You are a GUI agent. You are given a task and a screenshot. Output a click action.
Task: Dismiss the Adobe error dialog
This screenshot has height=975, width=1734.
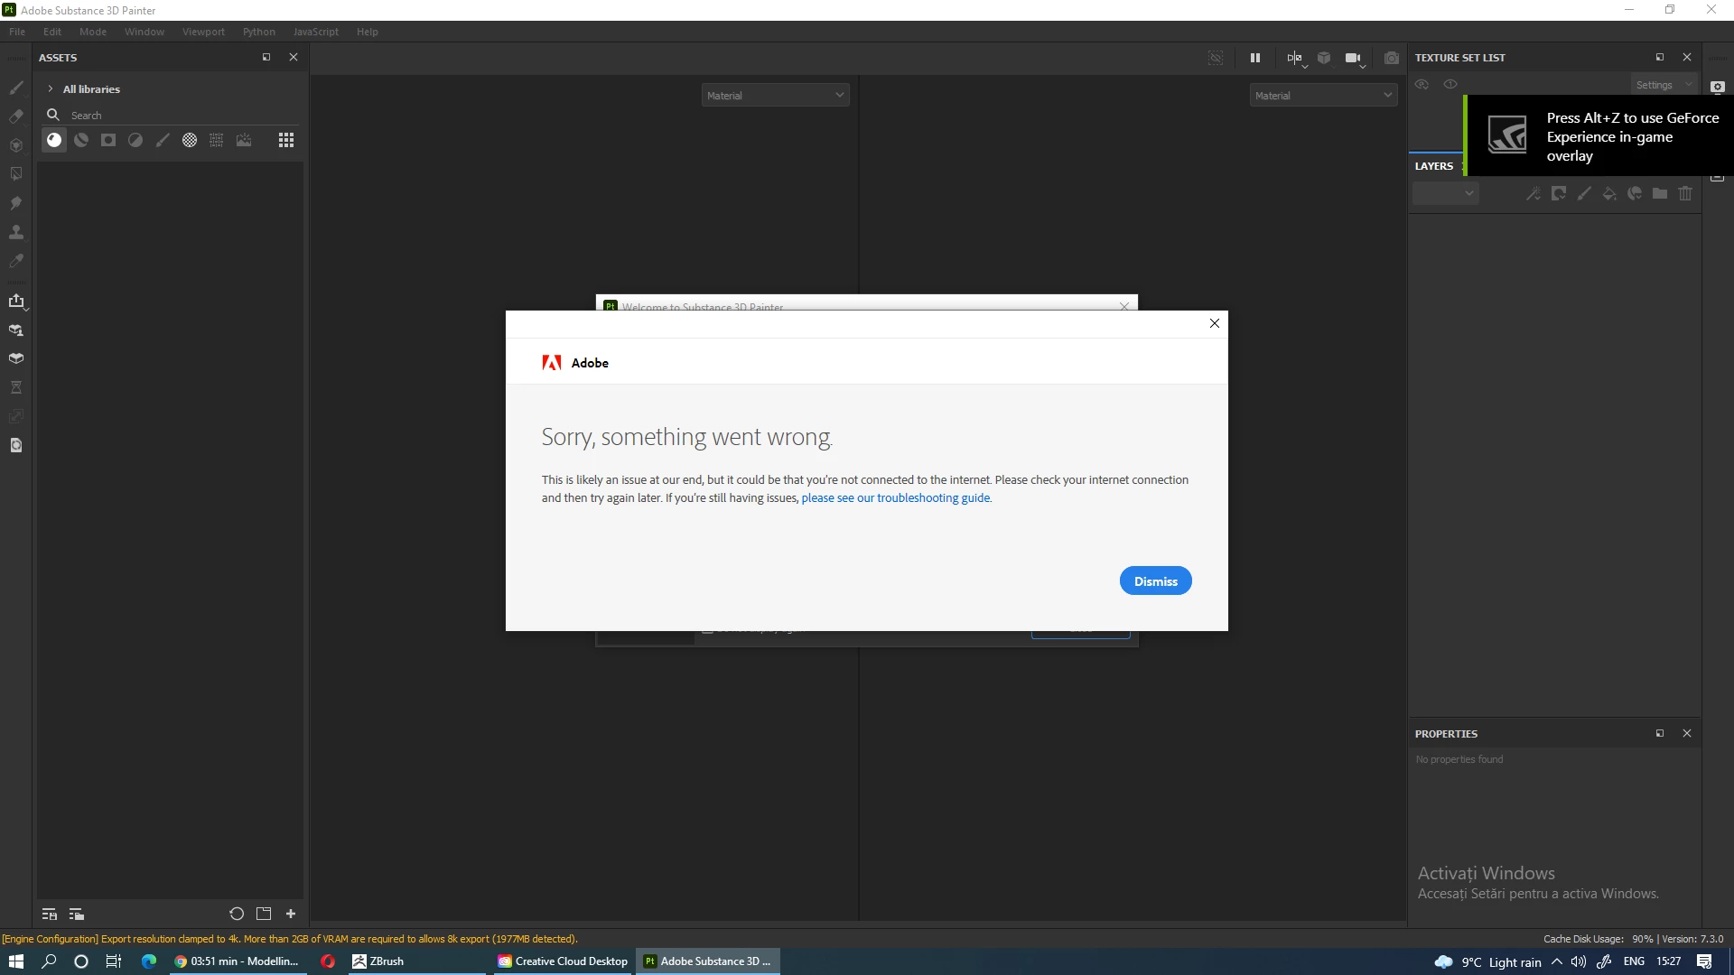[x=1155, y=581]
